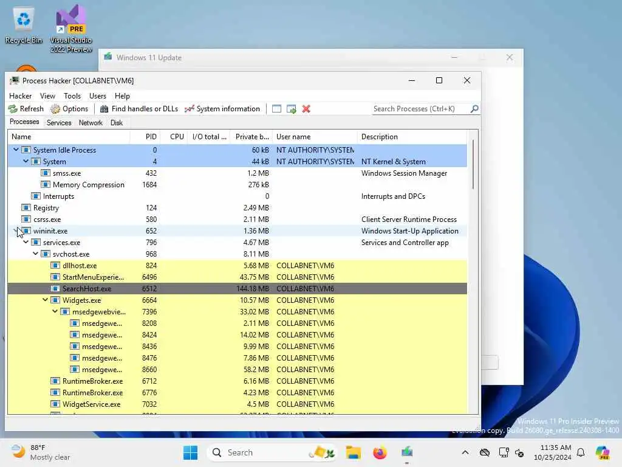The image size is (622, 467).
Task: Click the process list vertical scrollbar
Action: [473, 164]
